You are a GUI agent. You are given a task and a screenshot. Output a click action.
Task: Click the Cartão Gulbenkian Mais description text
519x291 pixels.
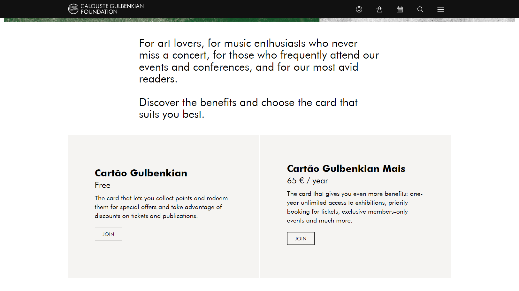click(355, 207)
